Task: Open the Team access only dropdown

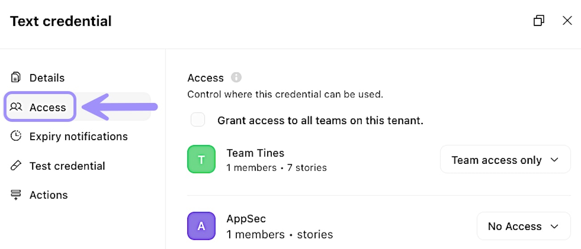Action: (505, 159)
